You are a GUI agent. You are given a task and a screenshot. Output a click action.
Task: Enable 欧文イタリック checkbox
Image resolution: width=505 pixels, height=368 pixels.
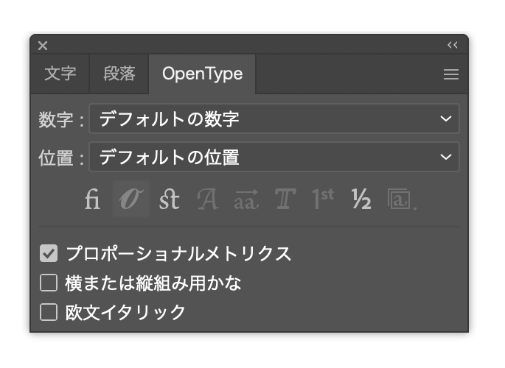click(49, 312)
